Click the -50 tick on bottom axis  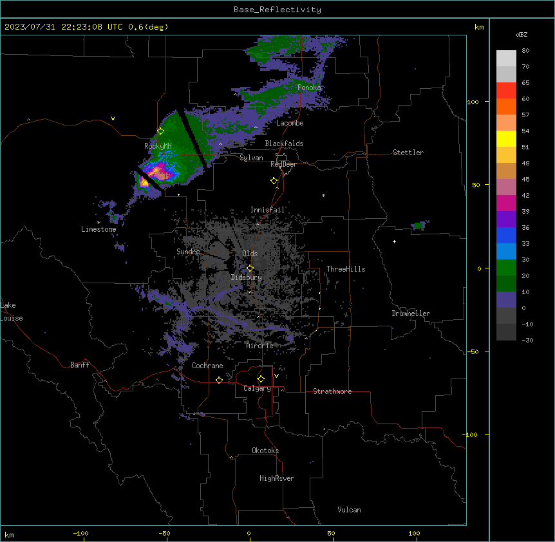click(164, 533)
